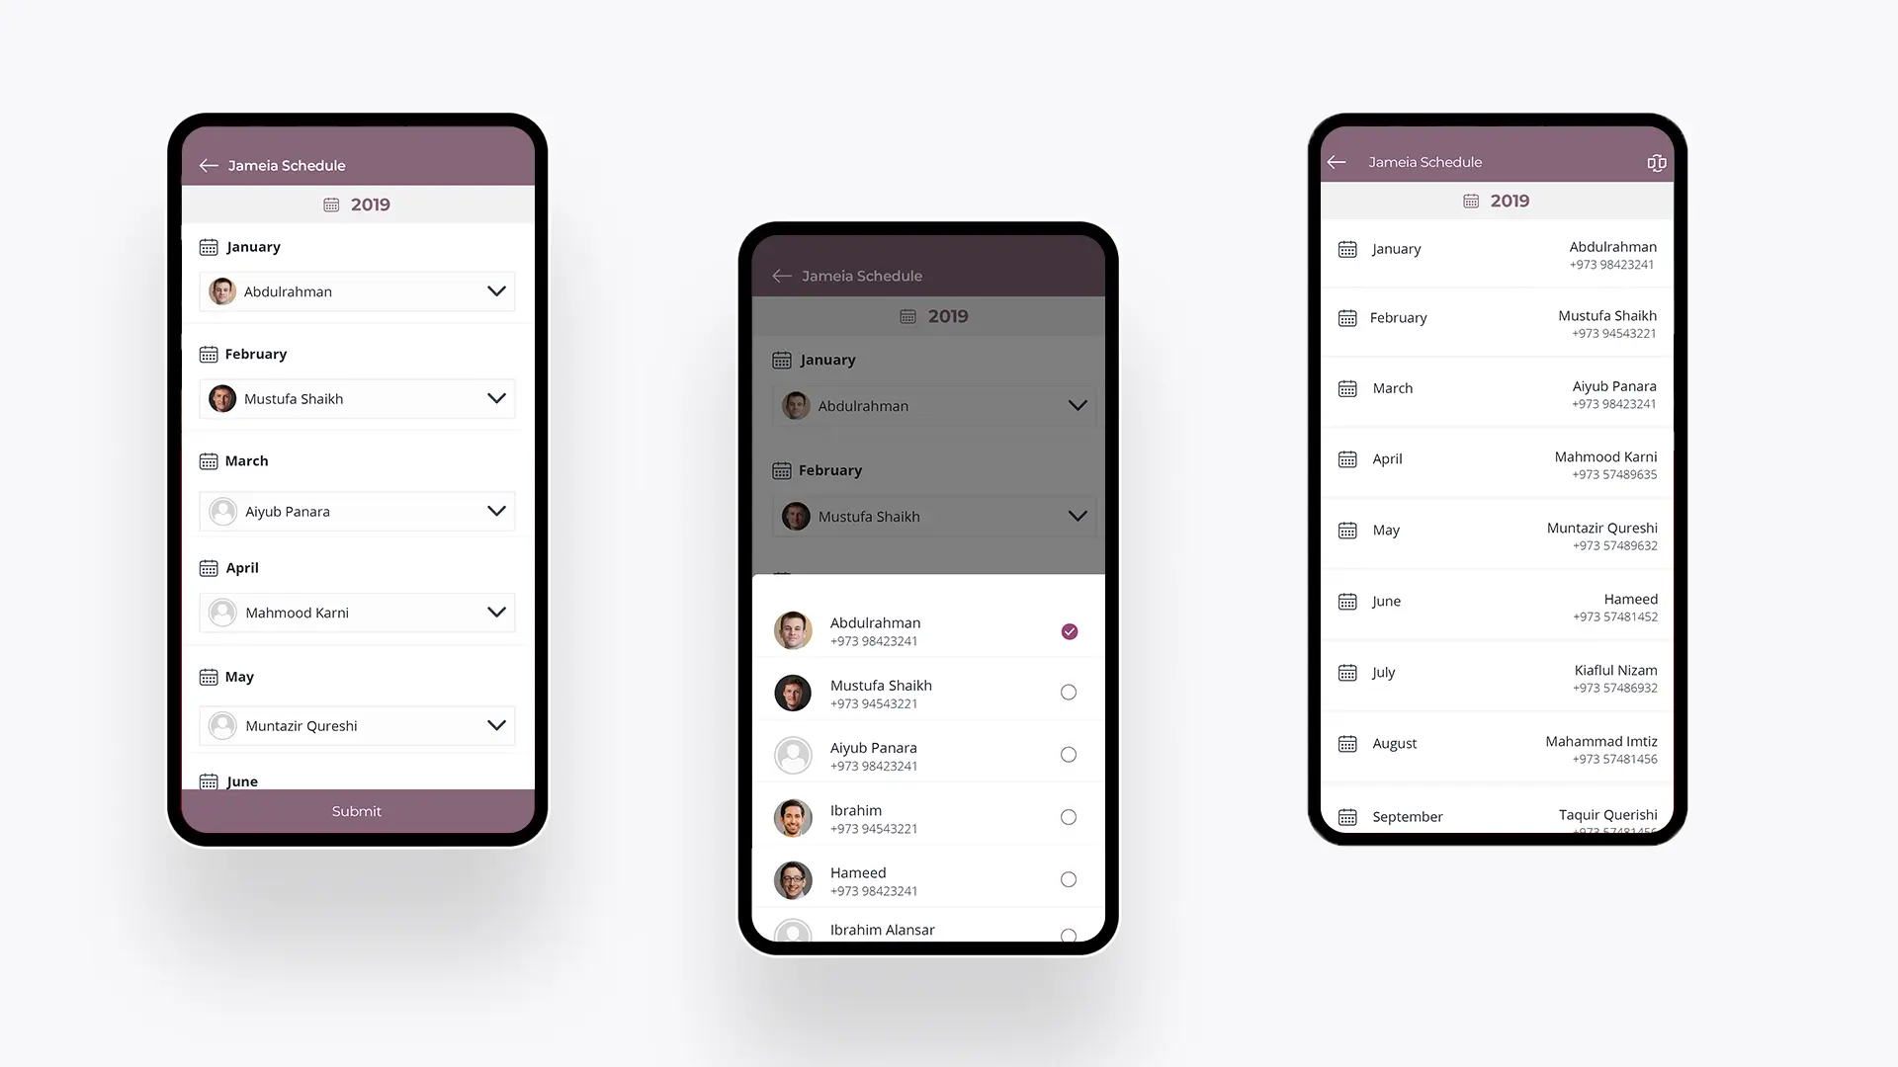Click the copy/export icon on the right screen header

point(1656,162)
